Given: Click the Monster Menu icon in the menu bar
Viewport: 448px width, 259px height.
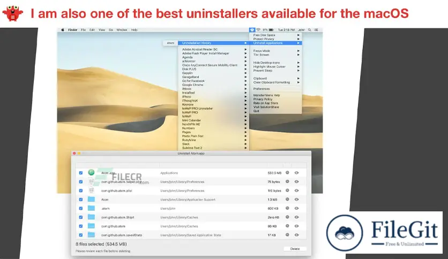Looking at the screenshot, I should [x=252, y=29].
